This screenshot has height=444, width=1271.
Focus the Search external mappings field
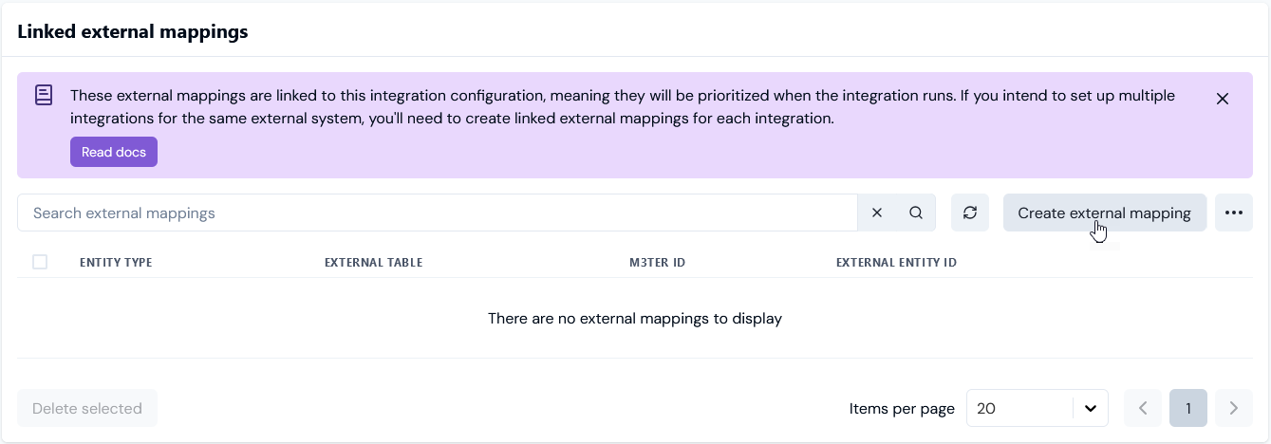pos(438,213)
